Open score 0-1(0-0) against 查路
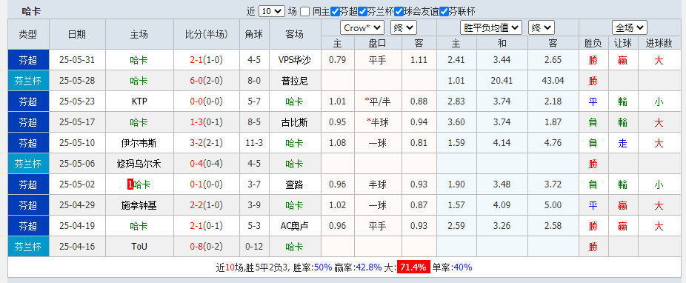Viewport: 686px width, 283px height. coord(207,184)
